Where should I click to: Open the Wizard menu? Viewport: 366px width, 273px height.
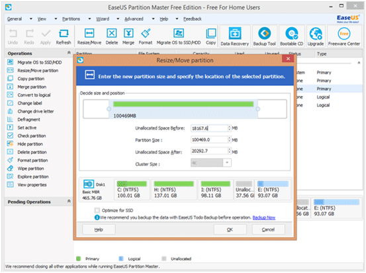click(x=103, y=19)
